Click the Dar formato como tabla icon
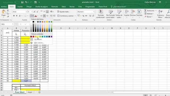 [x=110, y=12]
